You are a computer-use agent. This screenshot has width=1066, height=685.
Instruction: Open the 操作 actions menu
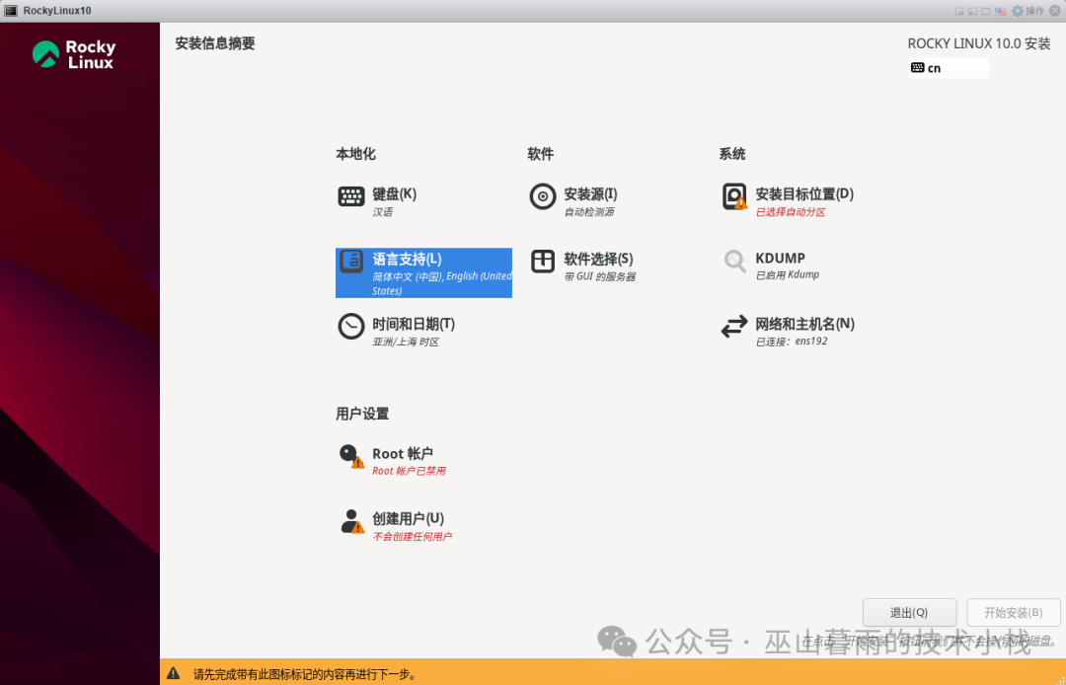(1033, 11)
